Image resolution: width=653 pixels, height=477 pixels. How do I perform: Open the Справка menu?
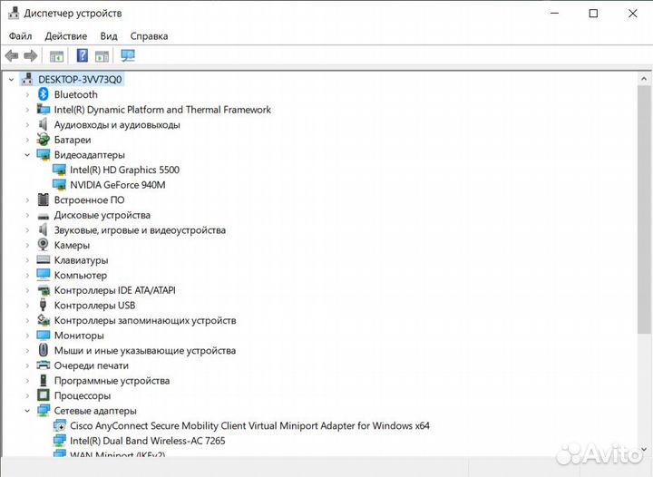(x=149, y=36)
